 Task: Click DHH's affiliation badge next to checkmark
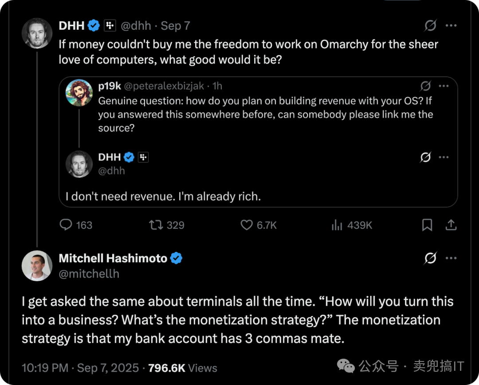(110, 25)
